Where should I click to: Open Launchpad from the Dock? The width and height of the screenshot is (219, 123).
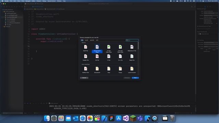click(61, 118)
